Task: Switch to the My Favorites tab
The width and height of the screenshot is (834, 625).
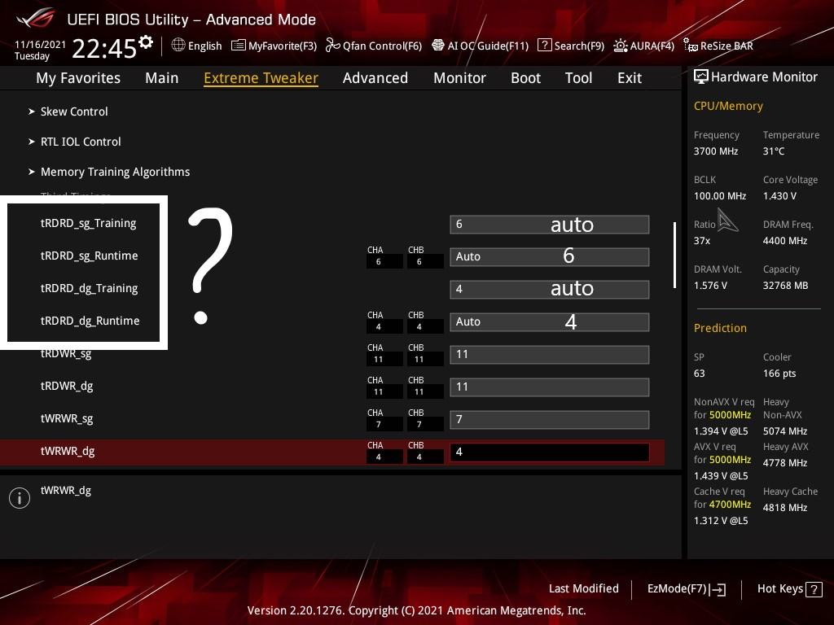Action: tap(78, 78)
